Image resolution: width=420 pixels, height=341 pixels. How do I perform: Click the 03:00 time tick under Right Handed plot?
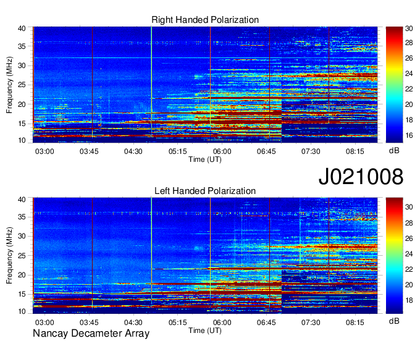(x=44, y=151)
